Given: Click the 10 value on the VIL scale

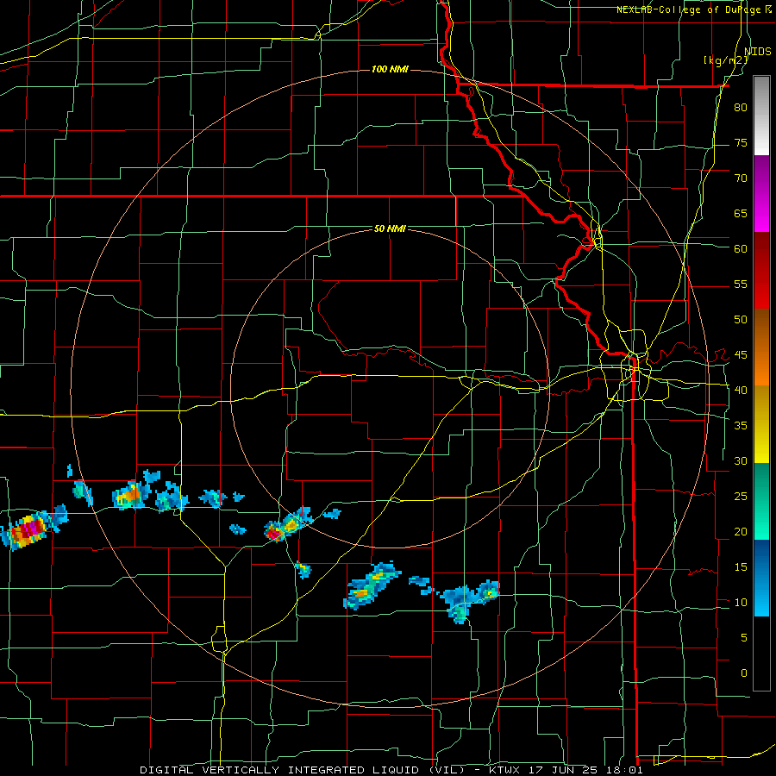Looking at the screenshot, I should click(x=741, y=603).
